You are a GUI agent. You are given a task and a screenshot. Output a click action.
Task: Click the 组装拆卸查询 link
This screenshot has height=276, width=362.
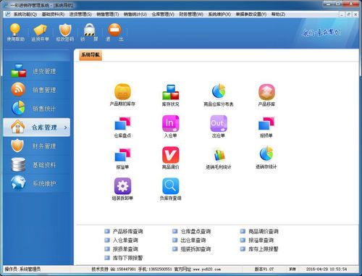coord(195,249)
